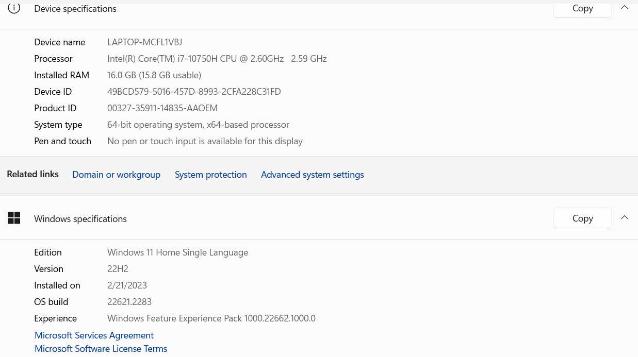Click the OS build number 22621.2283
Image resolution: width=638 pixels, height=357 pixels.
pyautogui.click(x=129, y=302)
